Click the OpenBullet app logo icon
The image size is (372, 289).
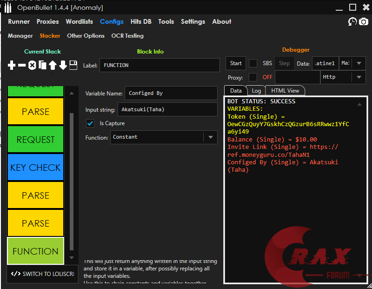tap(8, 7)
